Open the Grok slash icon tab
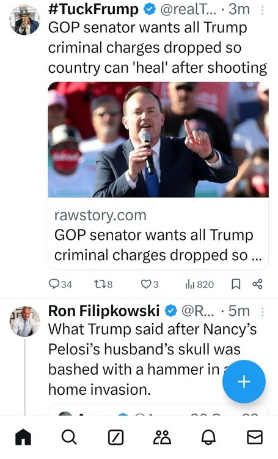This screenshot has width=278, height=459. coord(115,438)
